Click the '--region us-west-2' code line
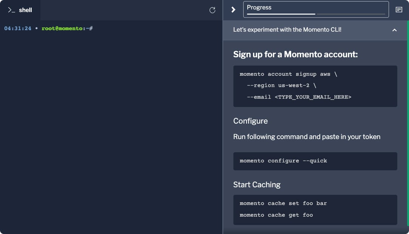The image size is (409, 234). pos(281,86)
